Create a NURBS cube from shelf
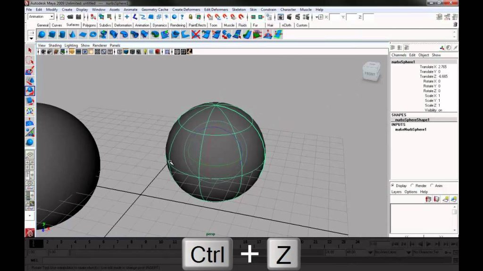483x271 pixels. pos(52,35)
